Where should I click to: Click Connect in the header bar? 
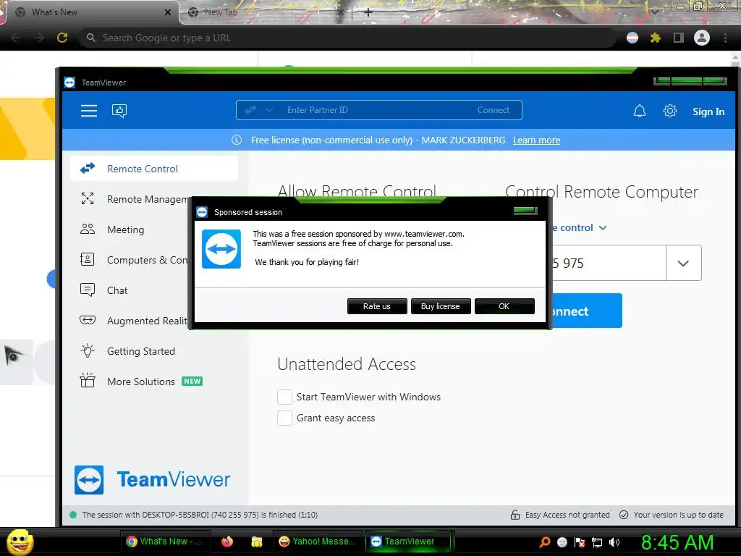tap(493, 110)
